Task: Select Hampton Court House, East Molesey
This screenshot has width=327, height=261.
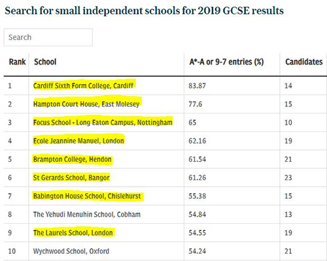Action: tap(86, 104)
